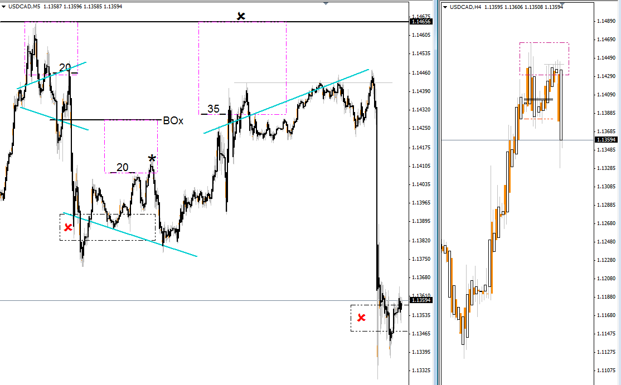Click 1.13965 on the M5 price scale
621x385 pixels.
tap(421, 203)
